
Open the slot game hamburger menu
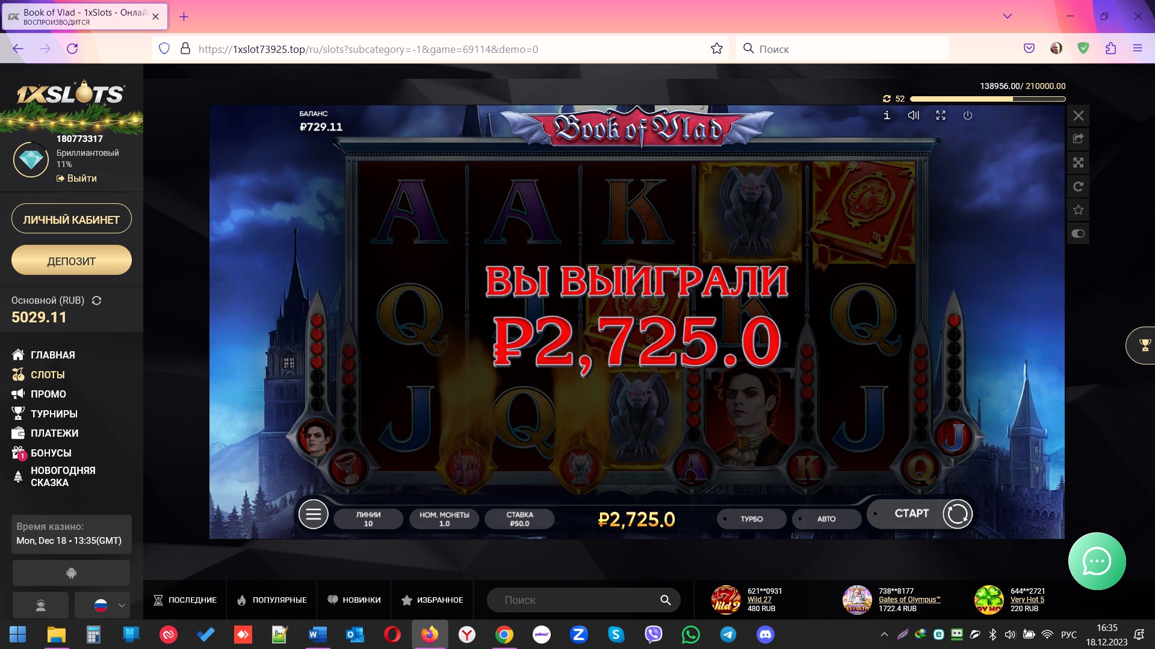click(x=314, y=514)
